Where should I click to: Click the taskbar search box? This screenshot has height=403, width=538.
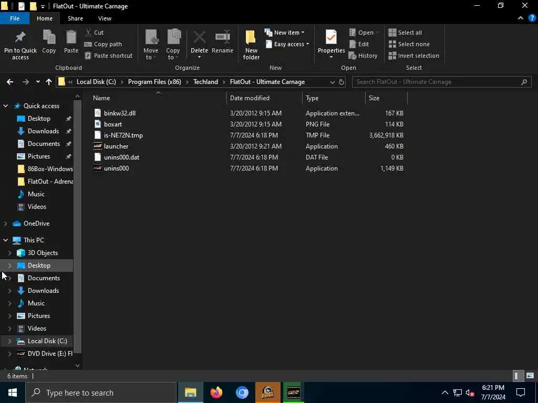click(x=101, y=393)
